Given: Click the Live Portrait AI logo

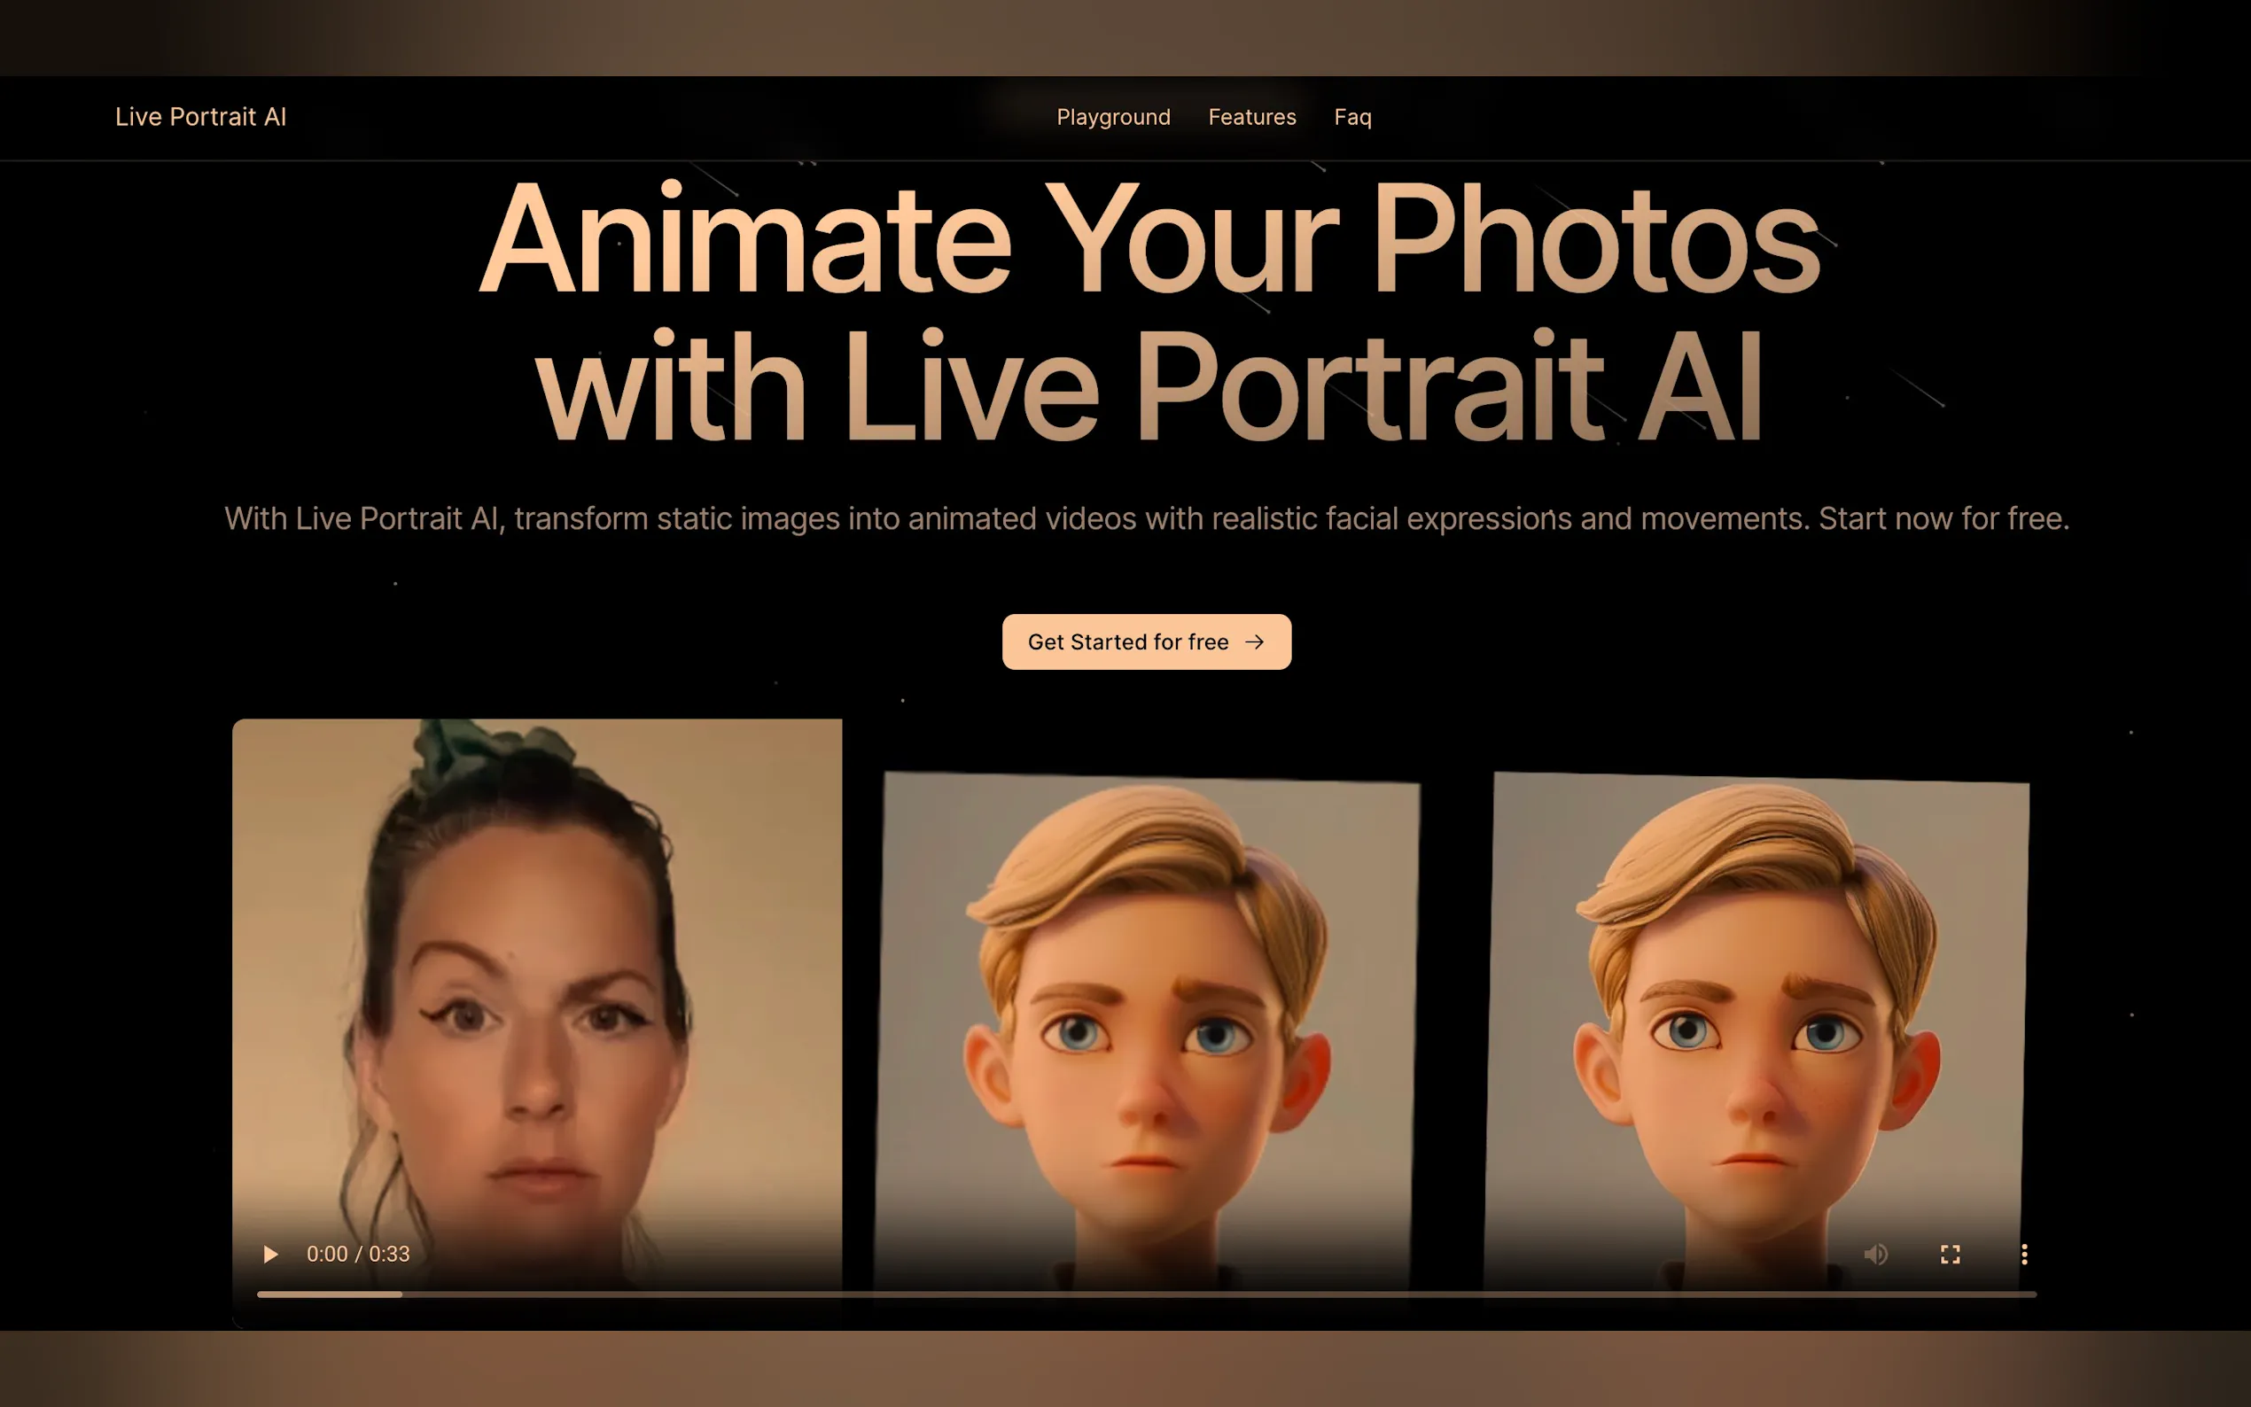Looking at the screenshot, I should coord(200,117).
